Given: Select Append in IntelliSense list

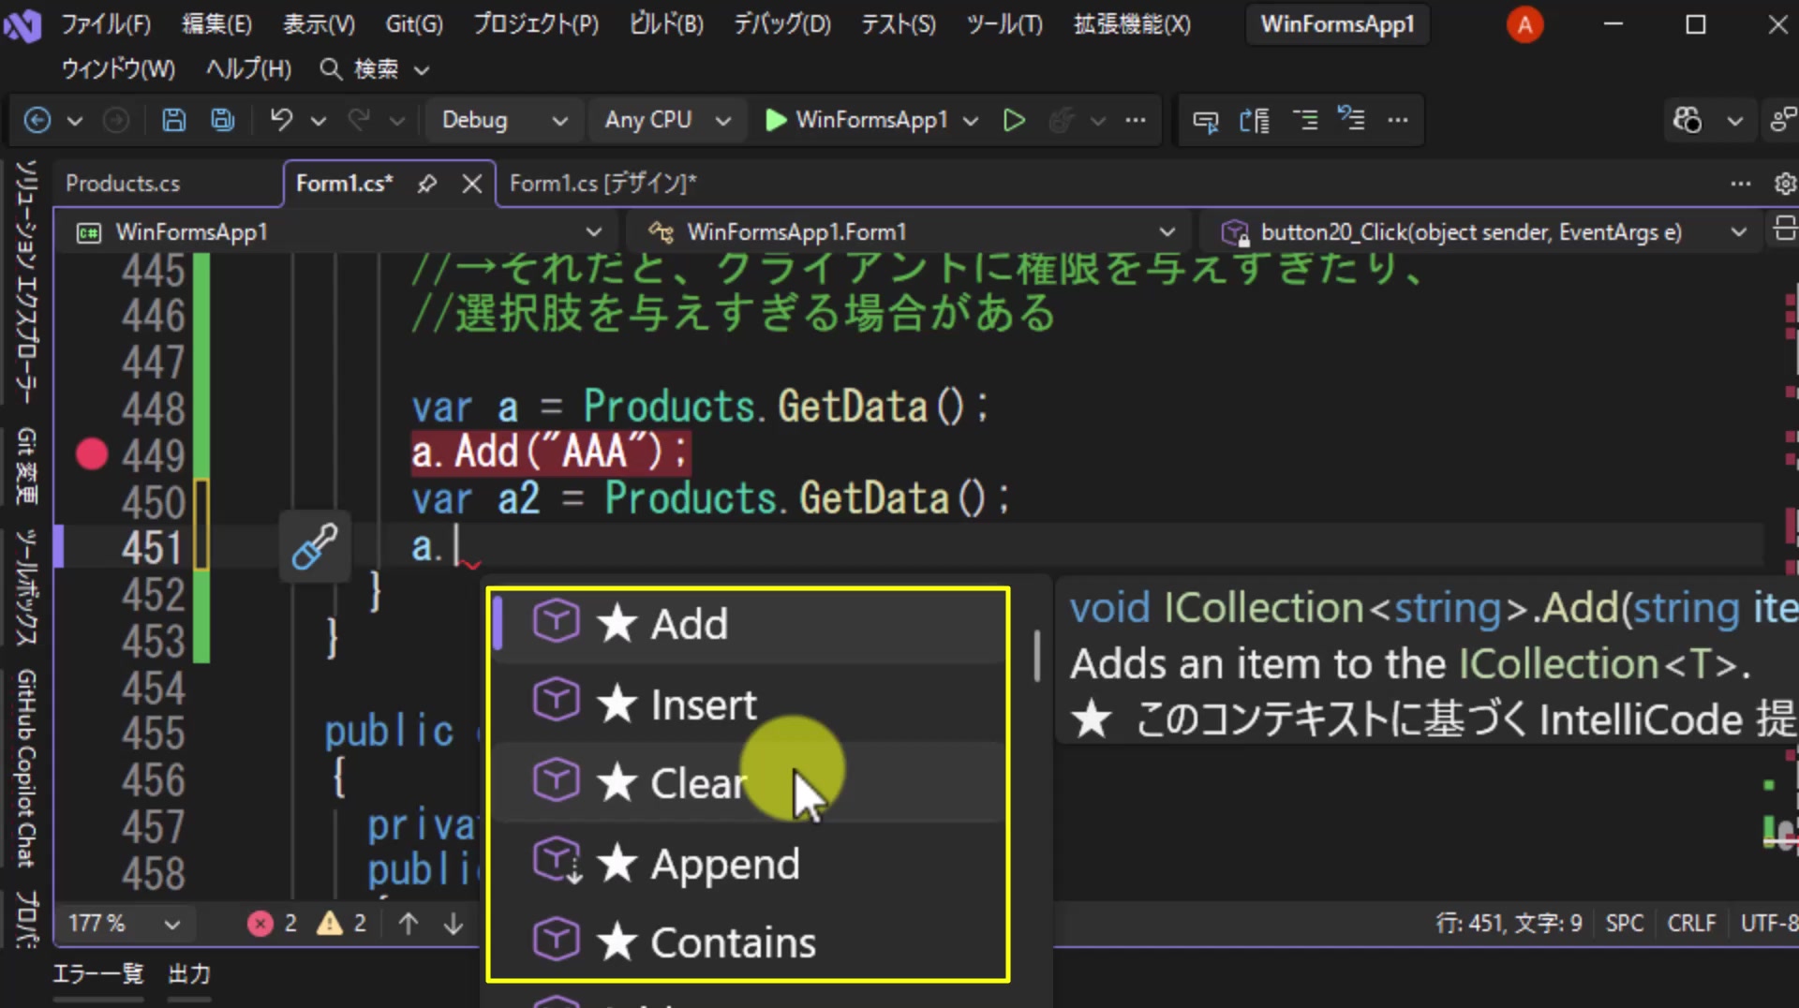Looking at the screenshot, I should (x=748, y=864).
